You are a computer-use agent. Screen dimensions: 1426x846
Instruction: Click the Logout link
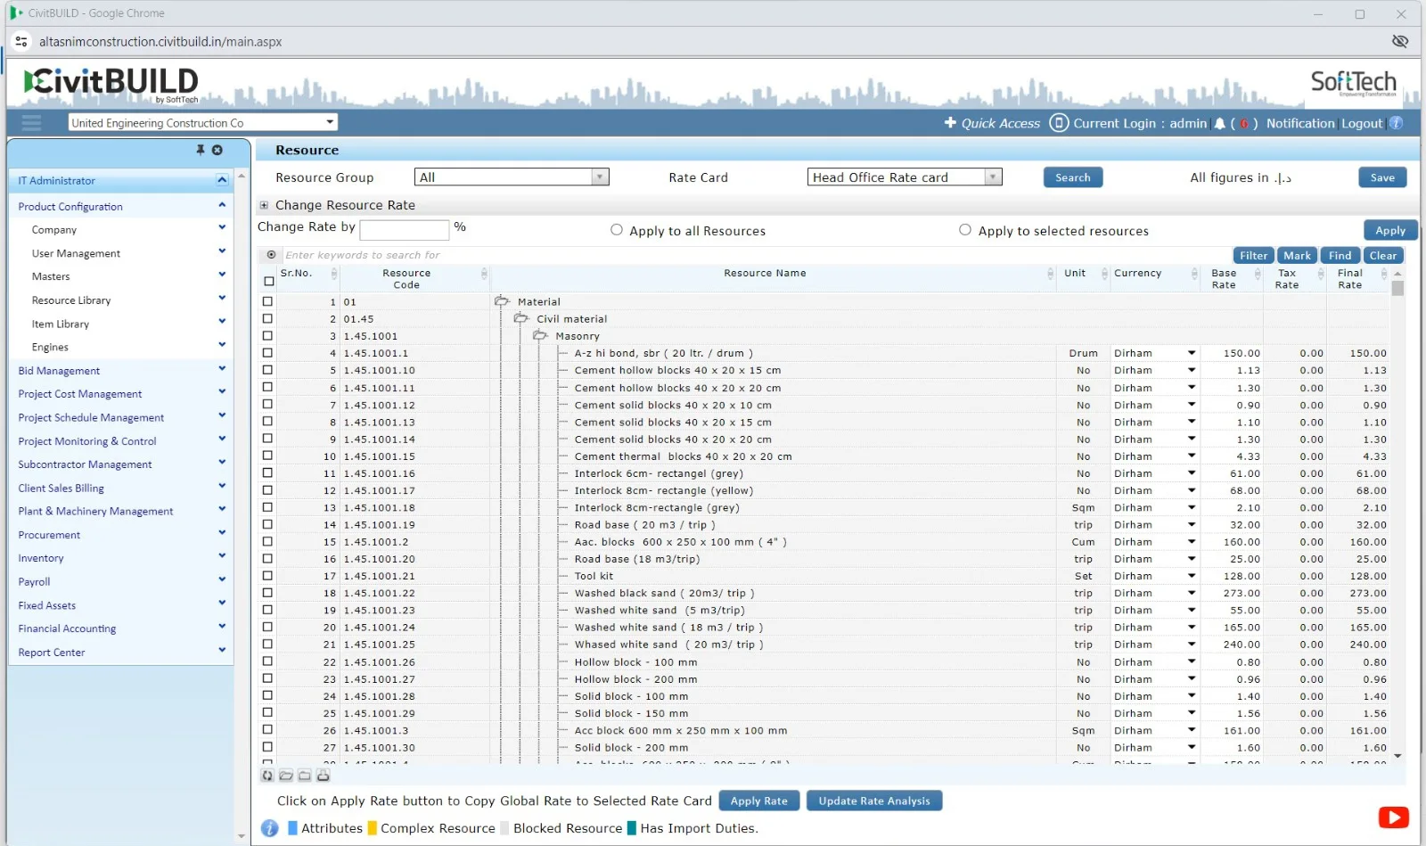1361,124
